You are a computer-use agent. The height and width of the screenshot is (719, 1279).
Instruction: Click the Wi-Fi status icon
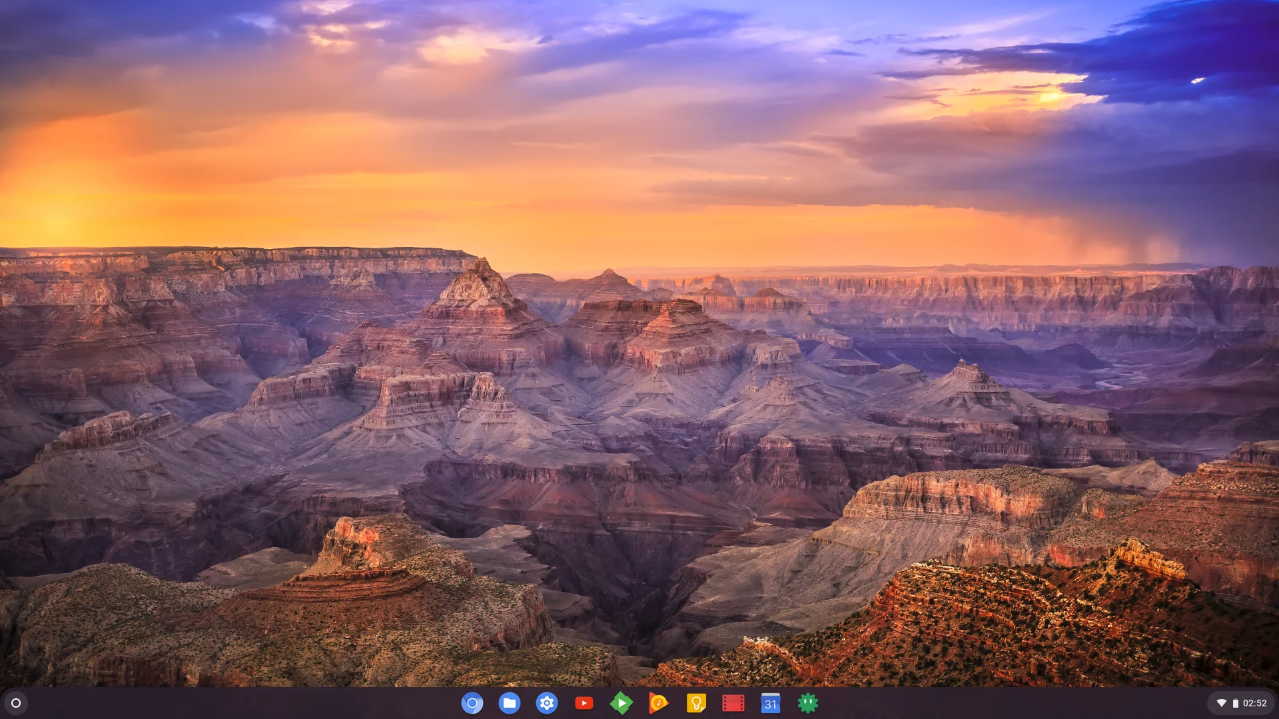[1222, 703]
